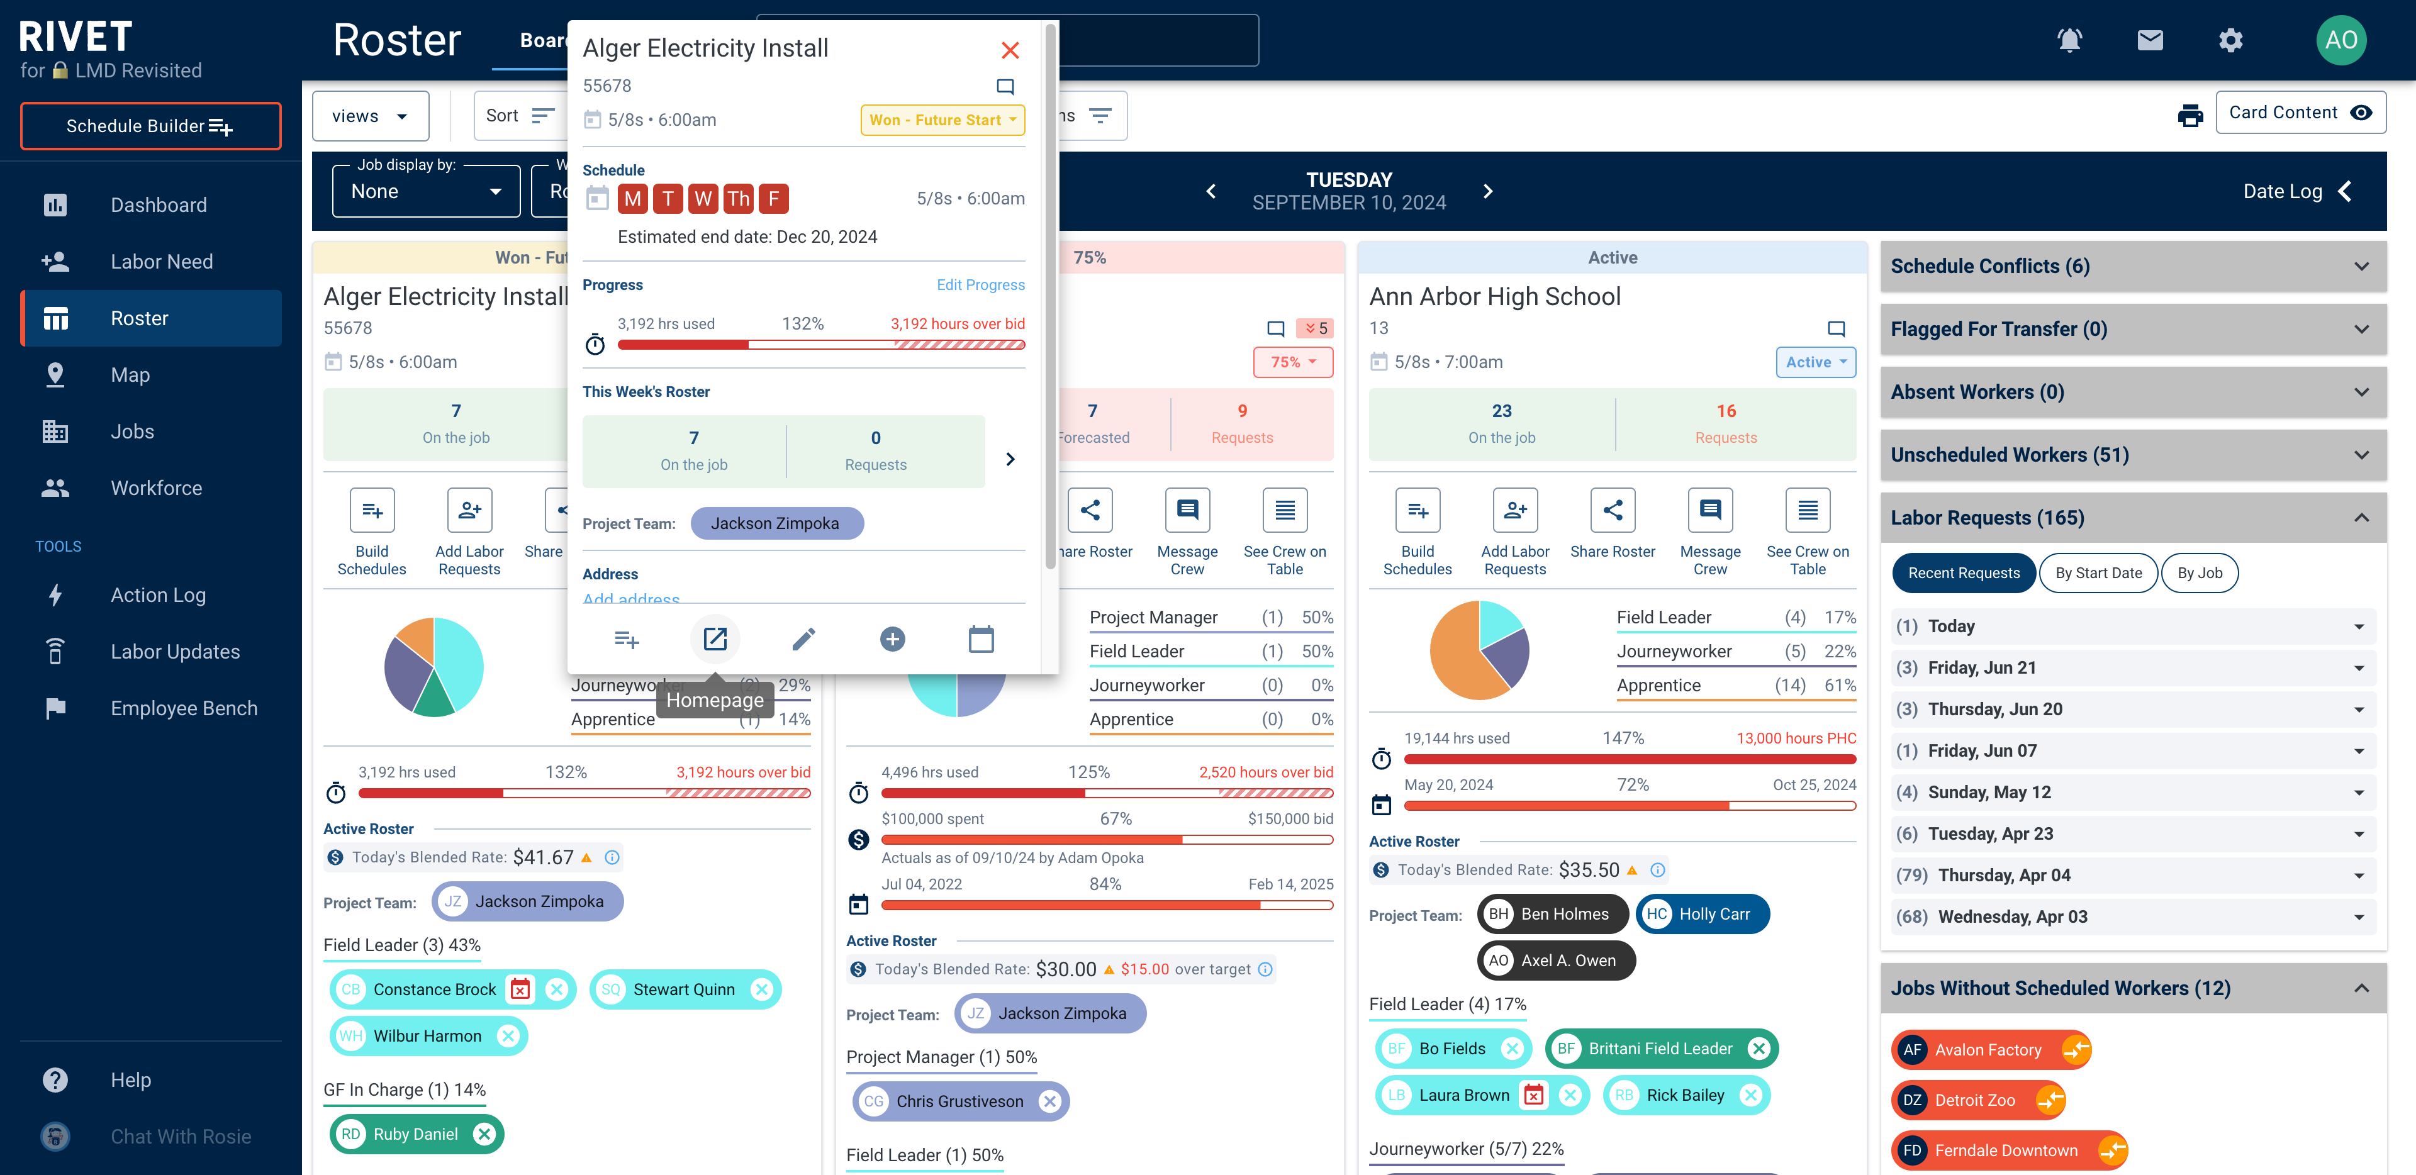Open Date Log panel
The image size is (2416, 1175).
tap(2299, 191)
